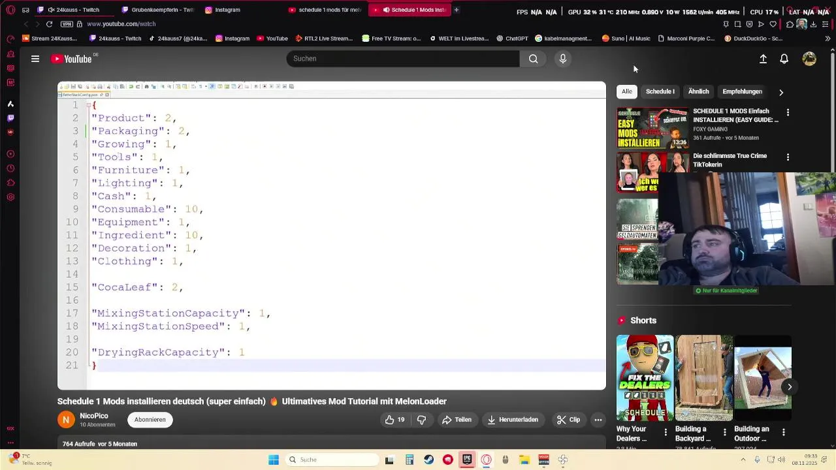Dislike the video with the thumbs-down

(x=421, y=420)
